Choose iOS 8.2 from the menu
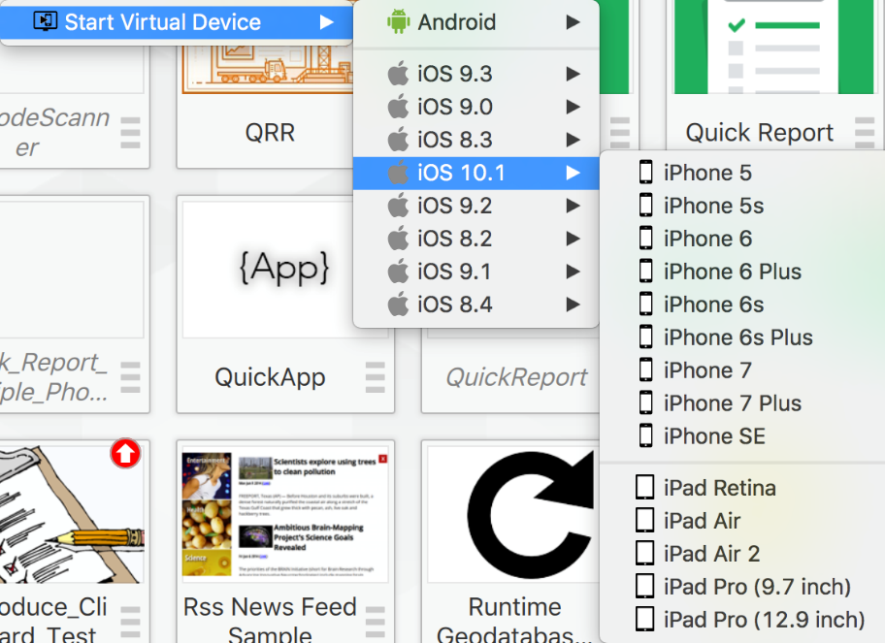This screenshot has width=885, height=643. [475, 239]
